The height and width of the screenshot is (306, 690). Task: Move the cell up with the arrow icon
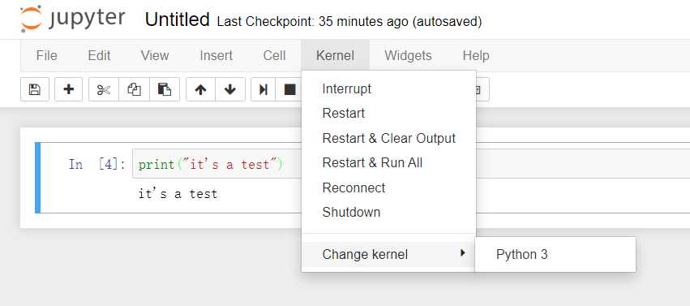[200, 89]
